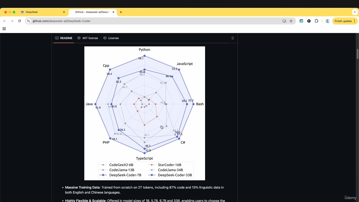This screenshot has width=359, height=202.
Task: Click the 'JavaScript' axis label
Action: click(185, 64)
